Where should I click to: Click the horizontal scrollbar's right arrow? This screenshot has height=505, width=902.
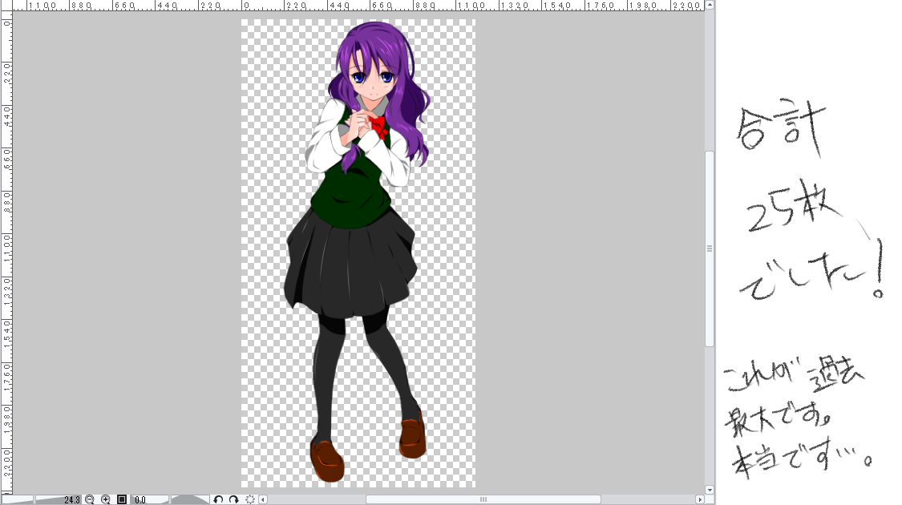(x=700, y=499)
